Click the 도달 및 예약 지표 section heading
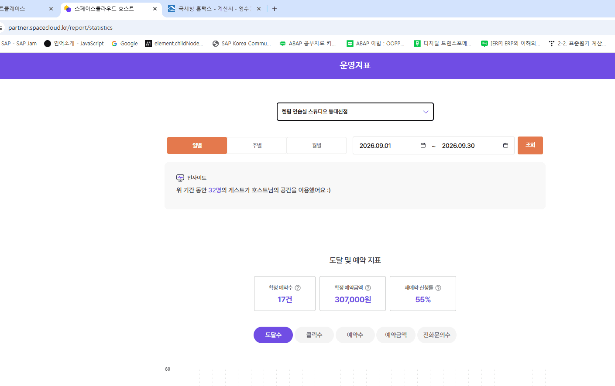615x386 pixels. pyautogui.click(x=355, y=260)
